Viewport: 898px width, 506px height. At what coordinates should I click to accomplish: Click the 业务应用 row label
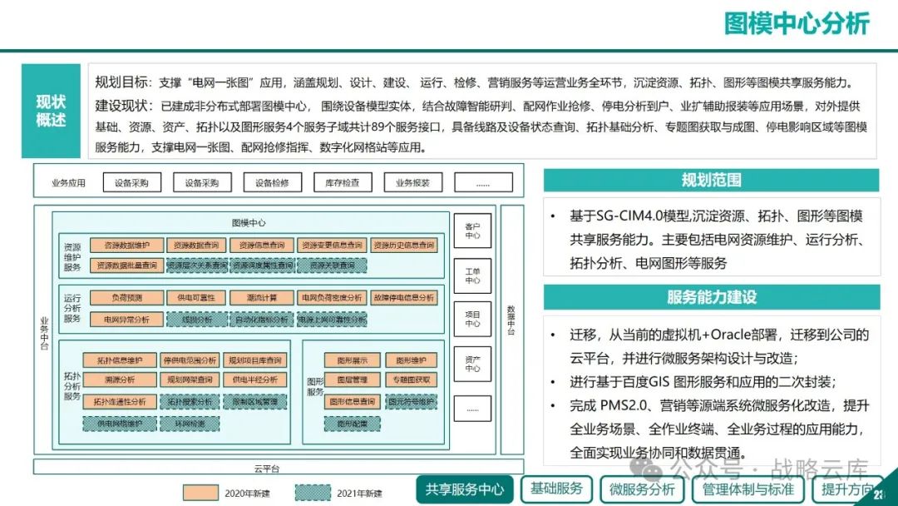point(68,183)
